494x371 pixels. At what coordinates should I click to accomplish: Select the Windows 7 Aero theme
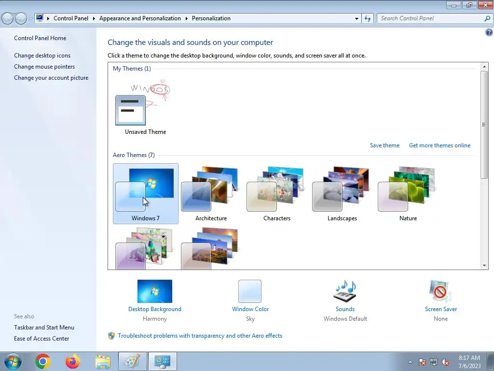click(146, 193)
